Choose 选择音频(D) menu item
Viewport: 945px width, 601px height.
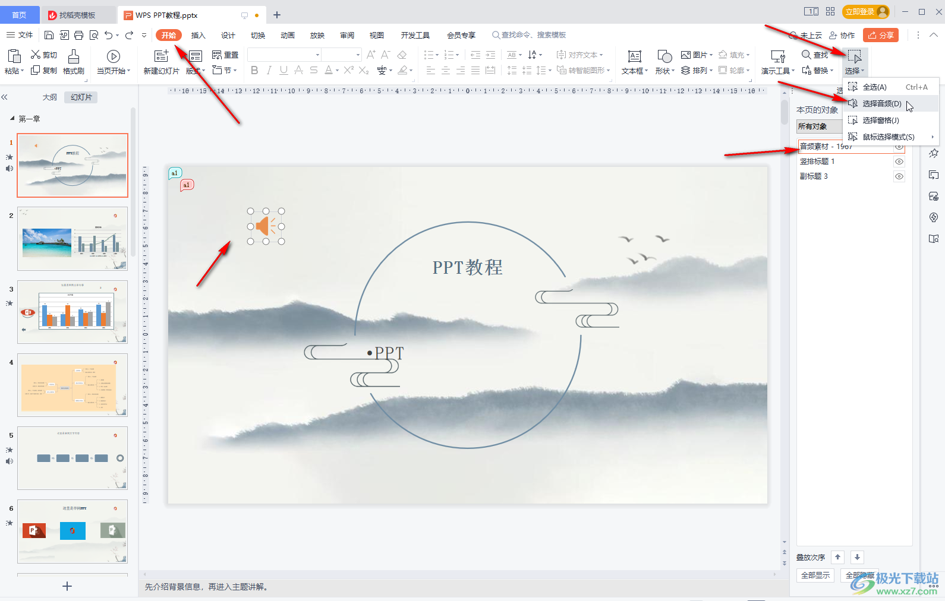tap(890, 104)
